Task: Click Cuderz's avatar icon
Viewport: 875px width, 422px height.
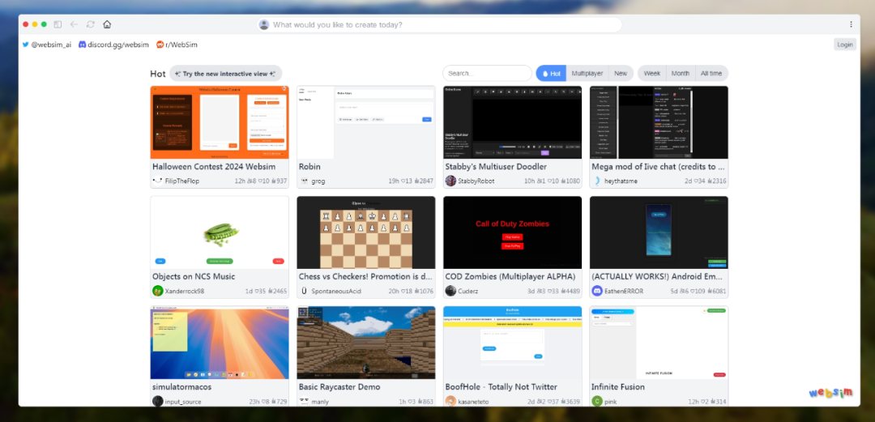Action: (450, 291)
